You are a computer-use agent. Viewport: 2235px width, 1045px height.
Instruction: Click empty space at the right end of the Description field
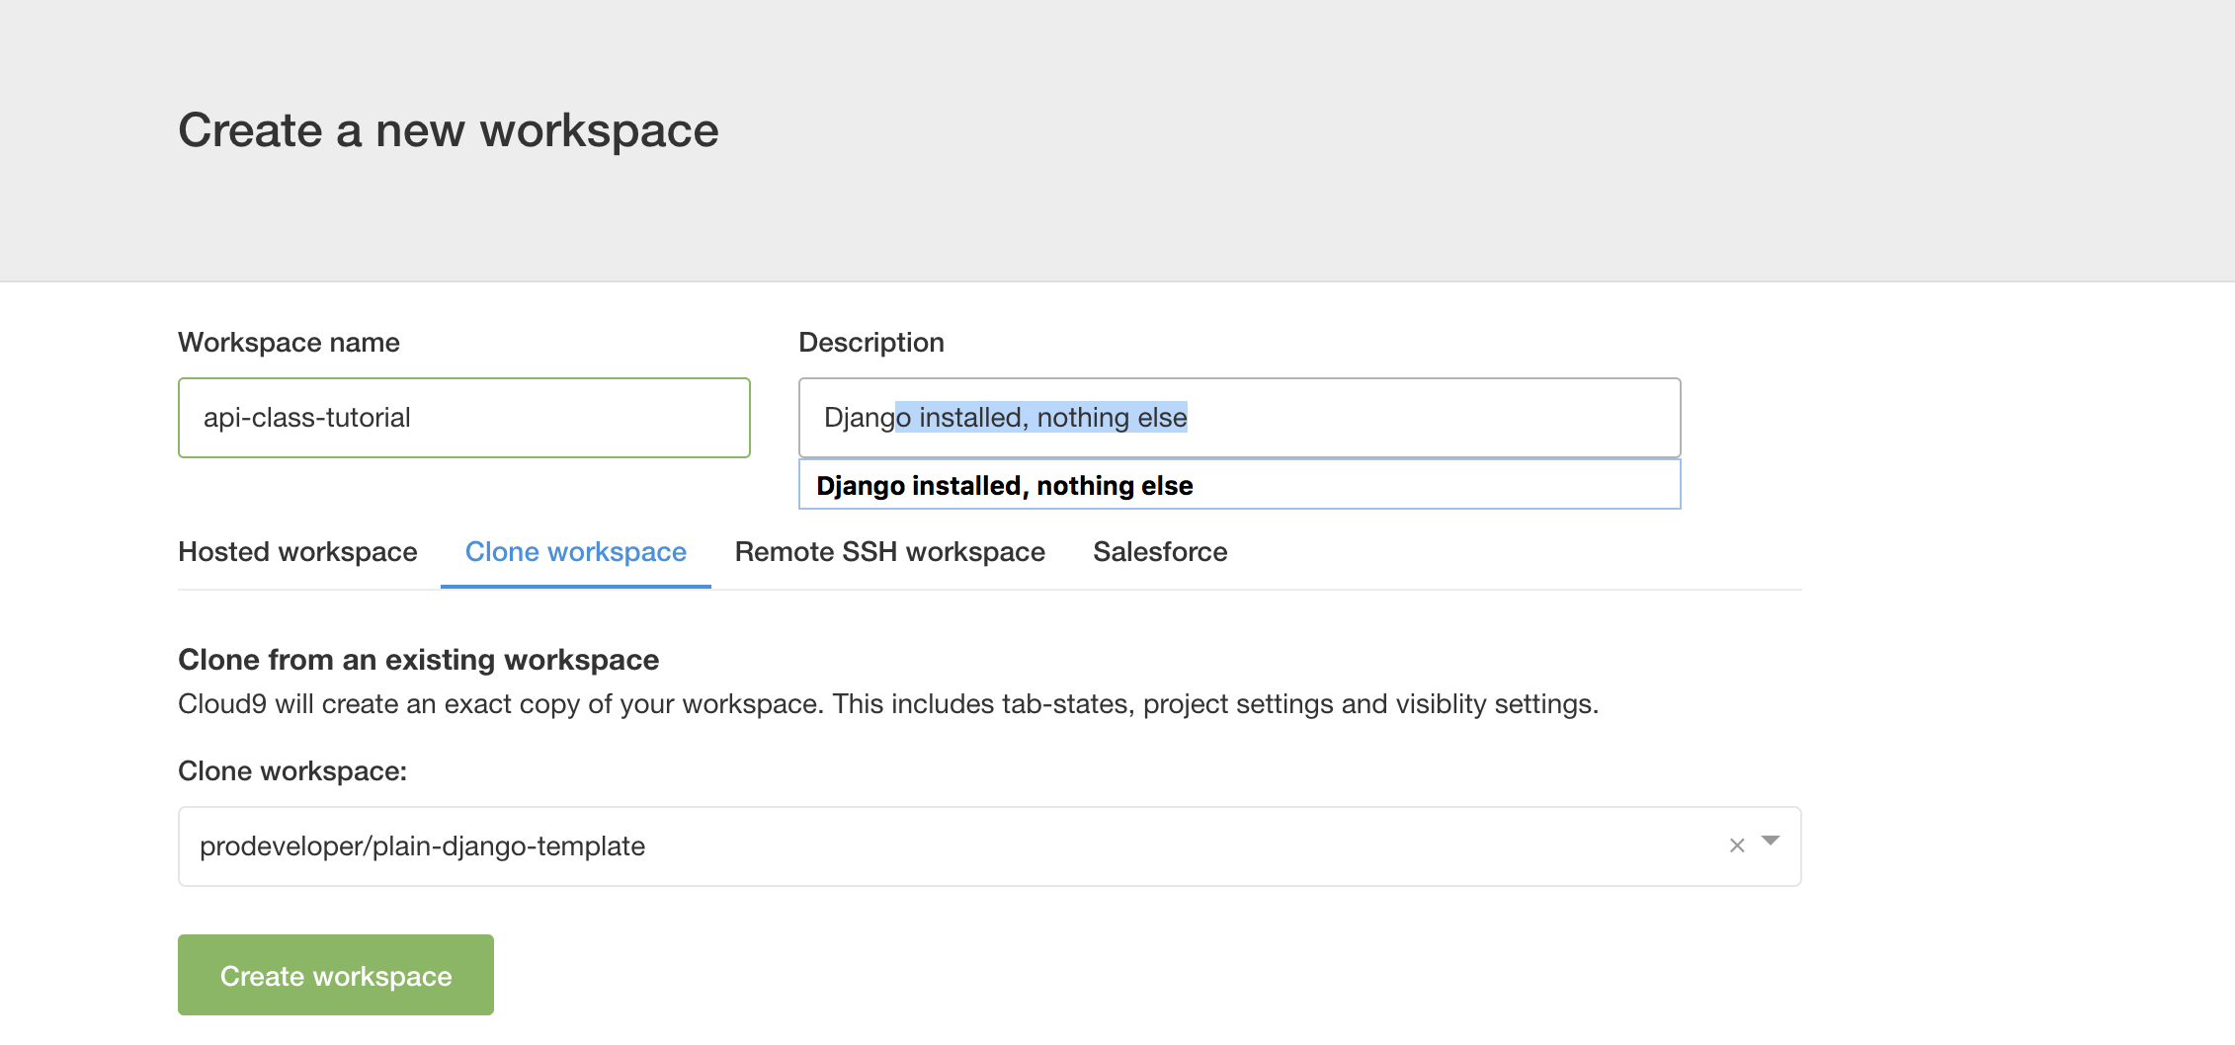coord(1482,418)
